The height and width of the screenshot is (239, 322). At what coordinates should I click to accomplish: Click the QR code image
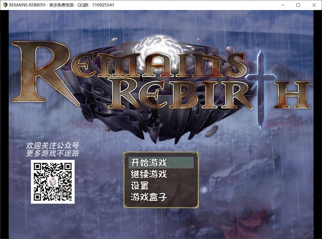click(x=53, y=182)
